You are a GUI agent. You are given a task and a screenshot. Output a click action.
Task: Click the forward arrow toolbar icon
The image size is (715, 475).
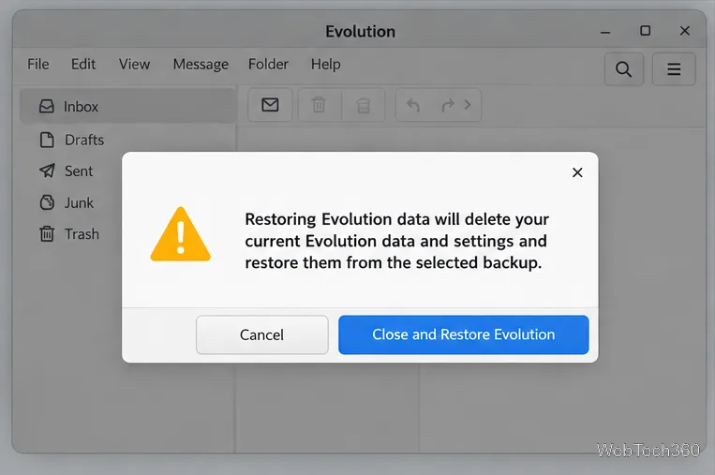(x=448, y=105)
